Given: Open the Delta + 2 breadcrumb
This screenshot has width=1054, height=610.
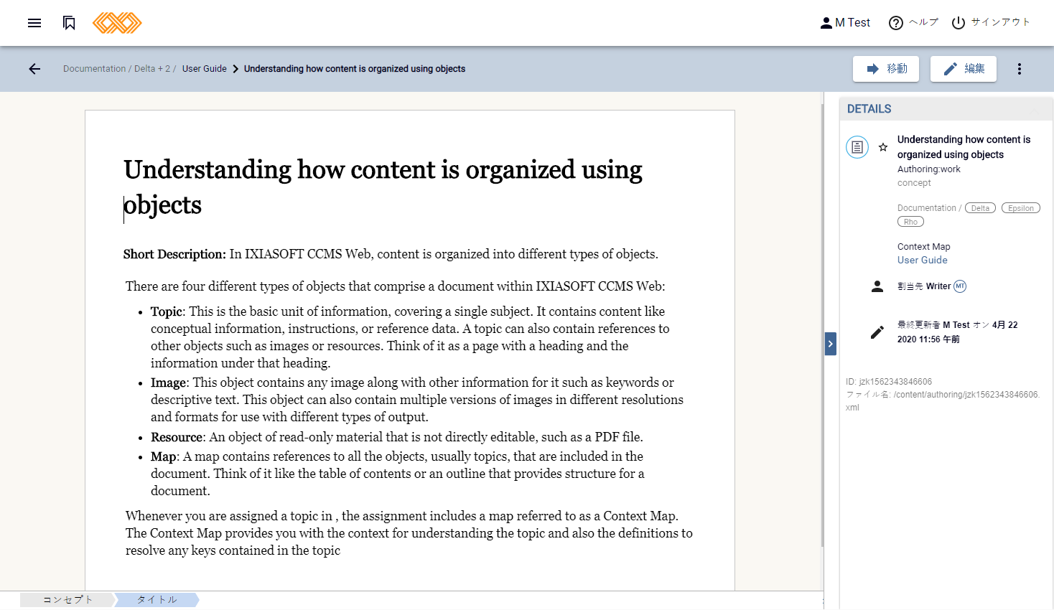Looking at the screenshot, I should pos(152,69).
